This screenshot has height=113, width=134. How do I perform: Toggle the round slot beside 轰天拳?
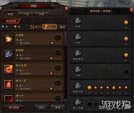pos(58,68)
